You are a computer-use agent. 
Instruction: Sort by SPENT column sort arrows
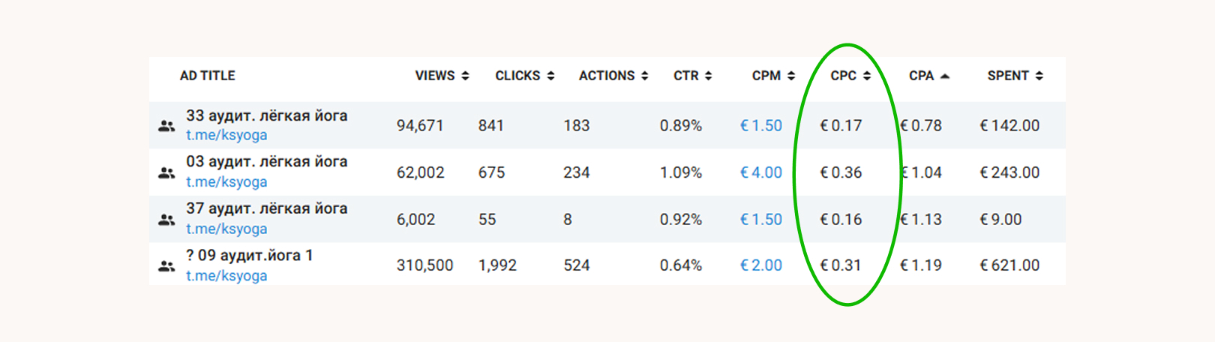(1039, 76)
